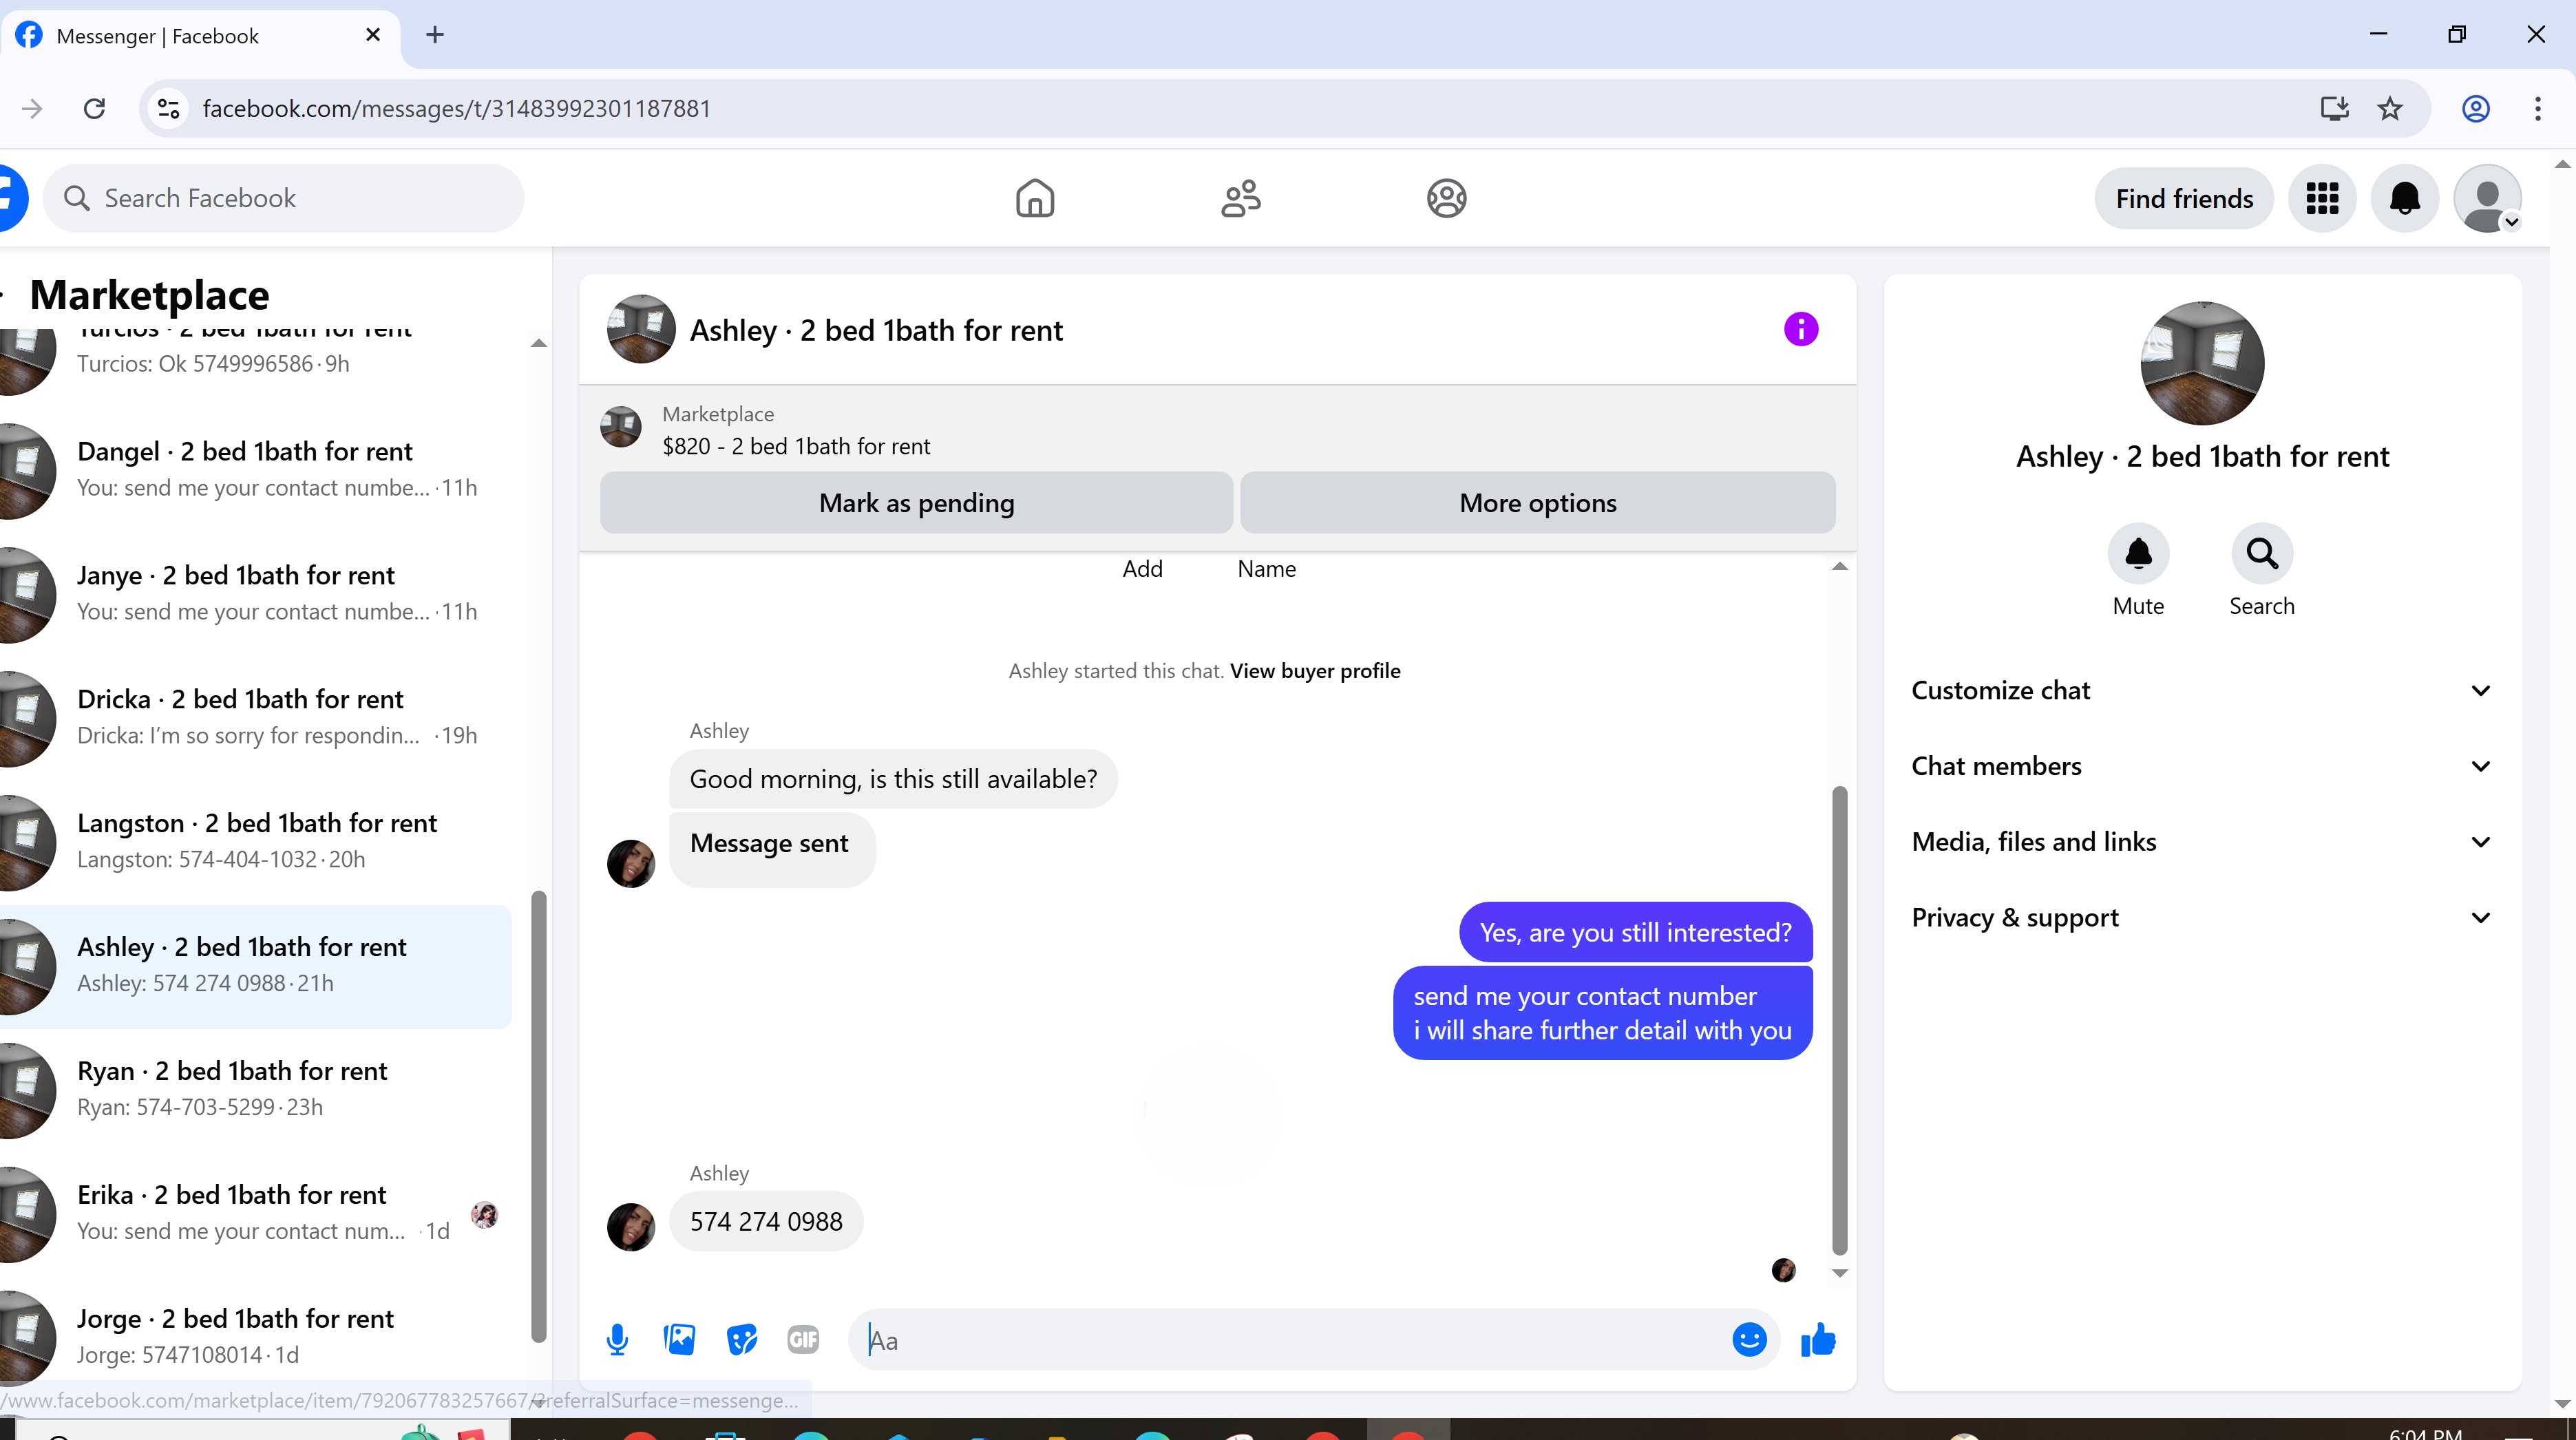This screenshot has height=1440, width=2576.
Task: Mute the Ashley conversation
Action: (x=2138, y=554)
